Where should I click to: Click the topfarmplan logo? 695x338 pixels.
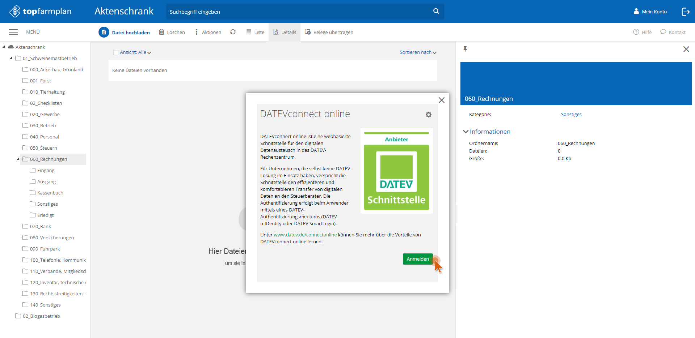(40, 12)
